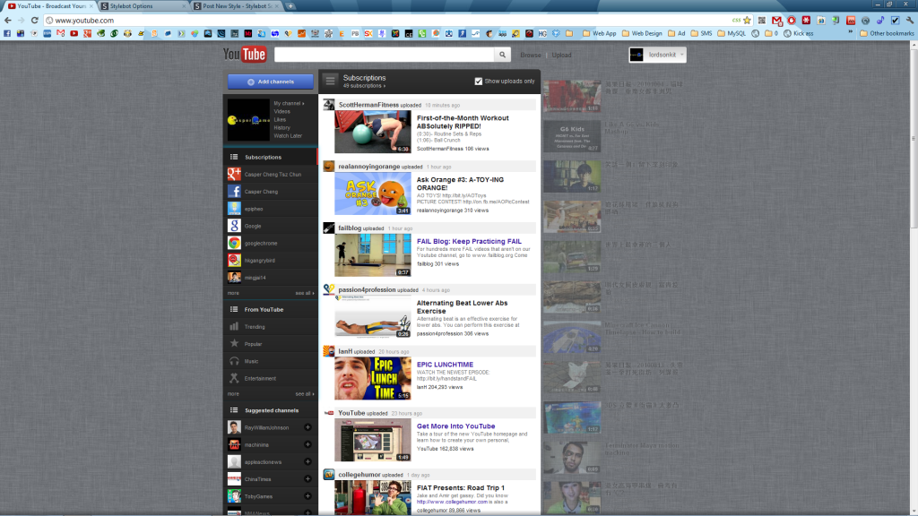Open the Videos link in sidebar
The image size is (918, 516).
[x=281, y=111]
